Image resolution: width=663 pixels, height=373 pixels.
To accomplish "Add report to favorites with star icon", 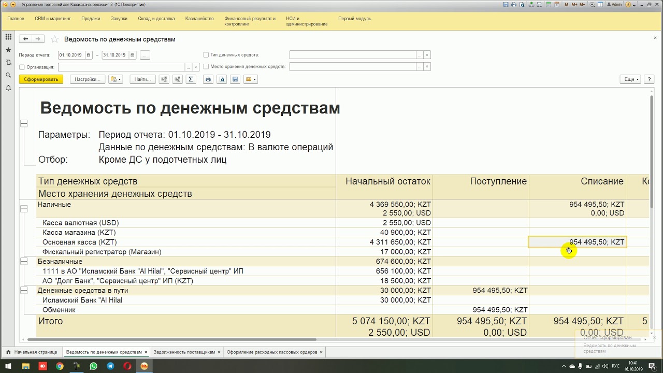I will (54, 39).
